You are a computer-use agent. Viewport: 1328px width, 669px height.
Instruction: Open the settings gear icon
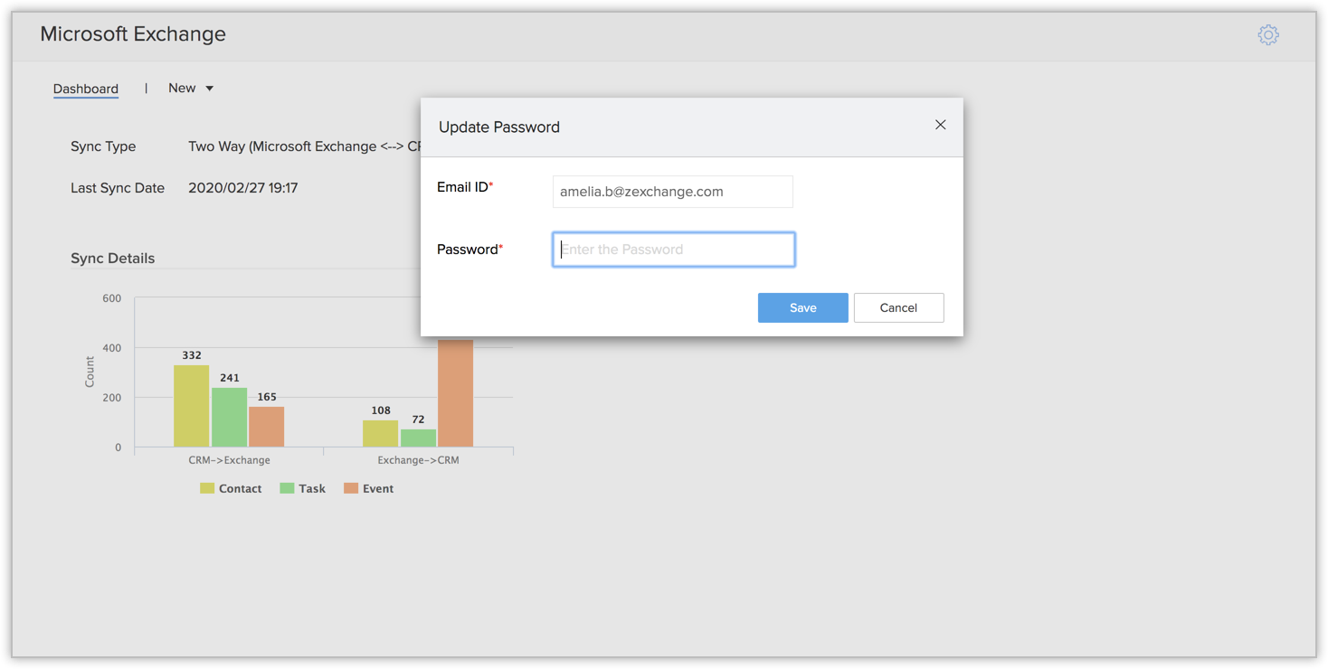tap(1268, 35)
